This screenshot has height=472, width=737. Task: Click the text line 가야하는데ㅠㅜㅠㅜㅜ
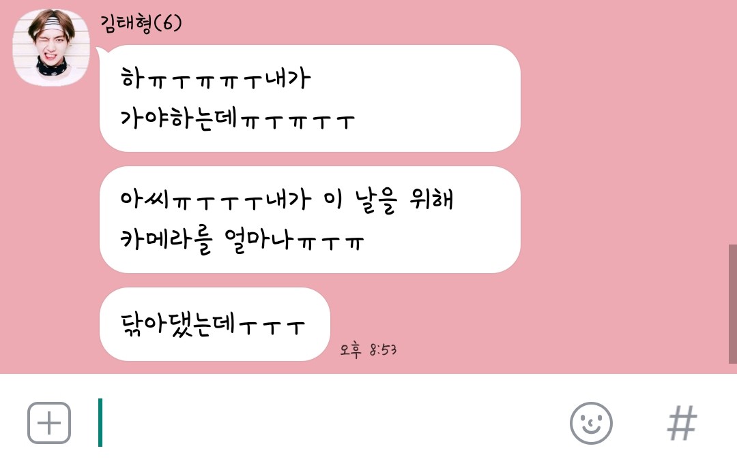point(237,119)
